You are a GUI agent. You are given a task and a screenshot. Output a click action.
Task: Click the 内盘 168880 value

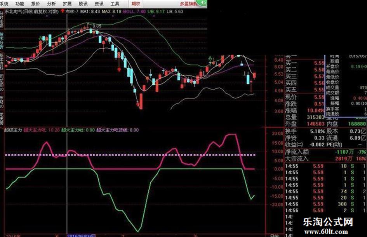[357, 124]
